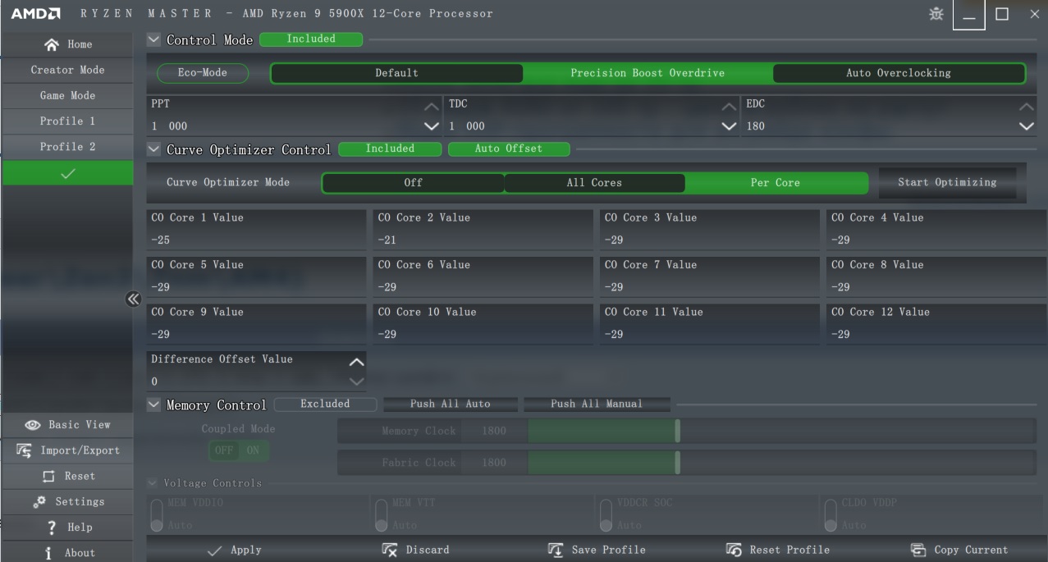
Task: Click Push All Auto button
Action: tap(451, 404)
